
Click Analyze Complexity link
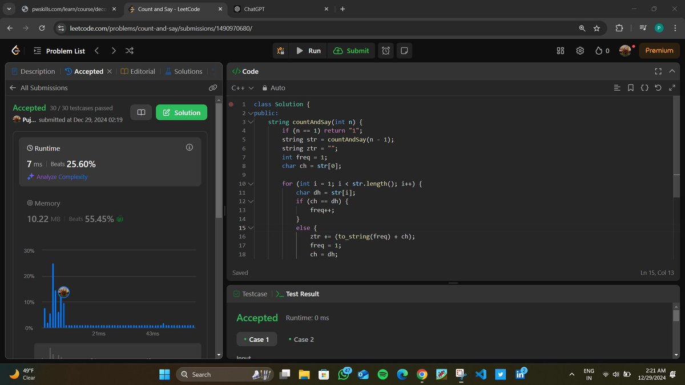[58, 177]
